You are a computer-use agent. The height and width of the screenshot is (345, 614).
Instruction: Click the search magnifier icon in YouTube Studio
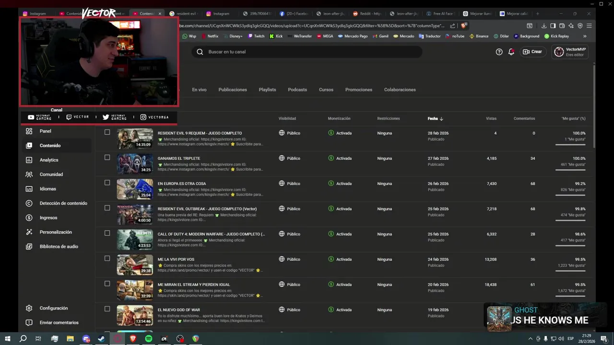200,52
